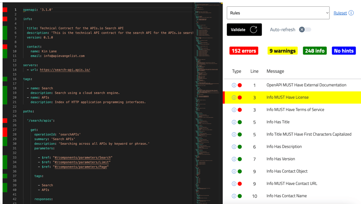The height and width of the screenshot is (204, 361).
Task: Click info icon for Info Has Description
Action: coord(234,147)
